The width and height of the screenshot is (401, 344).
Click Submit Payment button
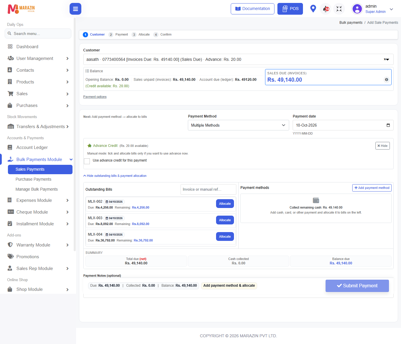(x=357, y=286)
